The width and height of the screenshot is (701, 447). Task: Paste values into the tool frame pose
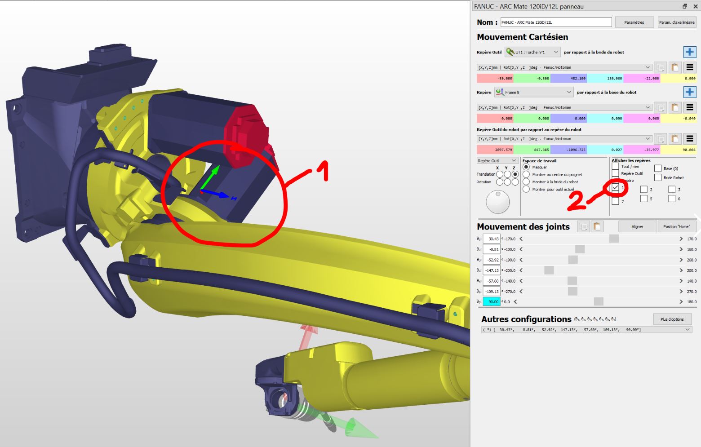point(674,68)
